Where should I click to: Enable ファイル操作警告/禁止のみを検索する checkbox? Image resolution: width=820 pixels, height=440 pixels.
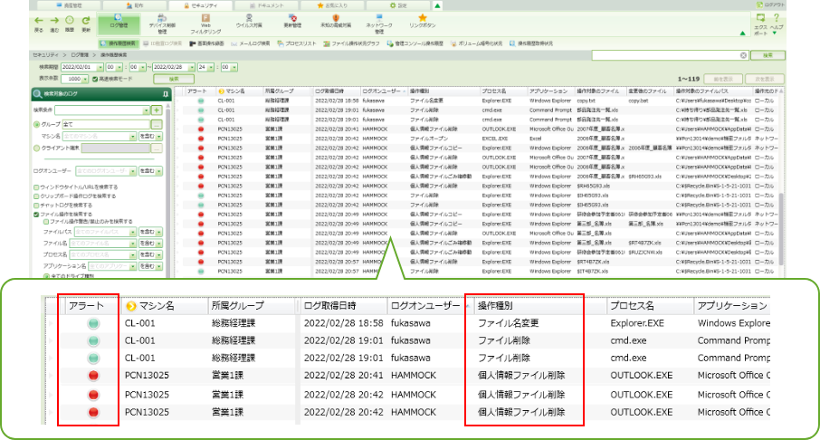coord(45,222)
